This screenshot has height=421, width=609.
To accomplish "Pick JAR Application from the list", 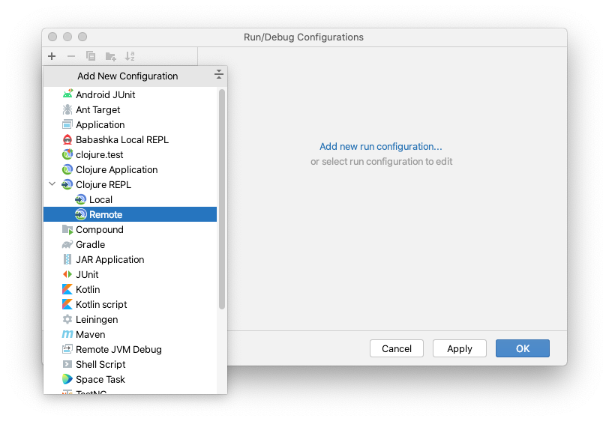I will point(130,259).
